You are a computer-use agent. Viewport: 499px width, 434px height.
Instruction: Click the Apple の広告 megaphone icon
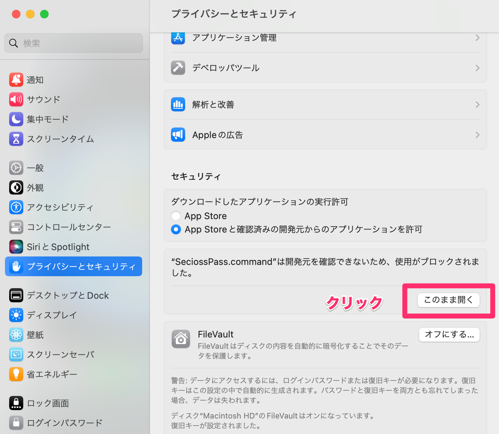click(x=178, y=135)
